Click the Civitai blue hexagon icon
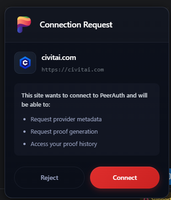This screenshot has width=171, height=200. pyautogui.click(x=25, y=63)
